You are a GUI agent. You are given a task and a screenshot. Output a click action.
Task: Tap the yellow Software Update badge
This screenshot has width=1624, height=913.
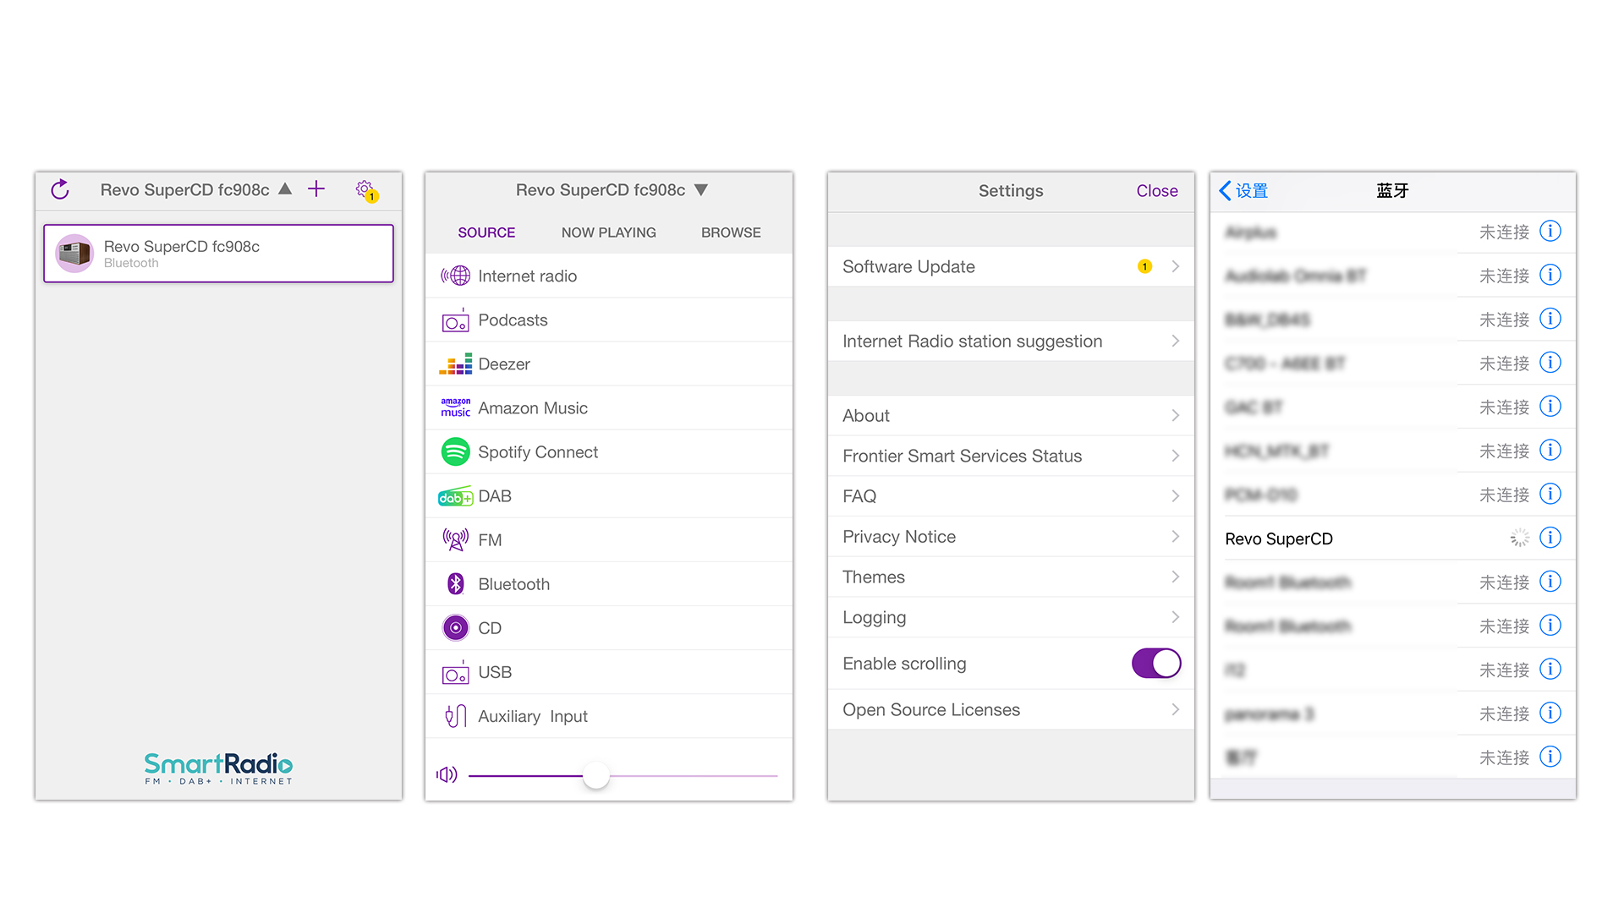point(1144,266)
